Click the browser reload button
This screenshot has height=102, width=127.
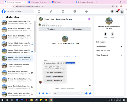coord(9,6)
